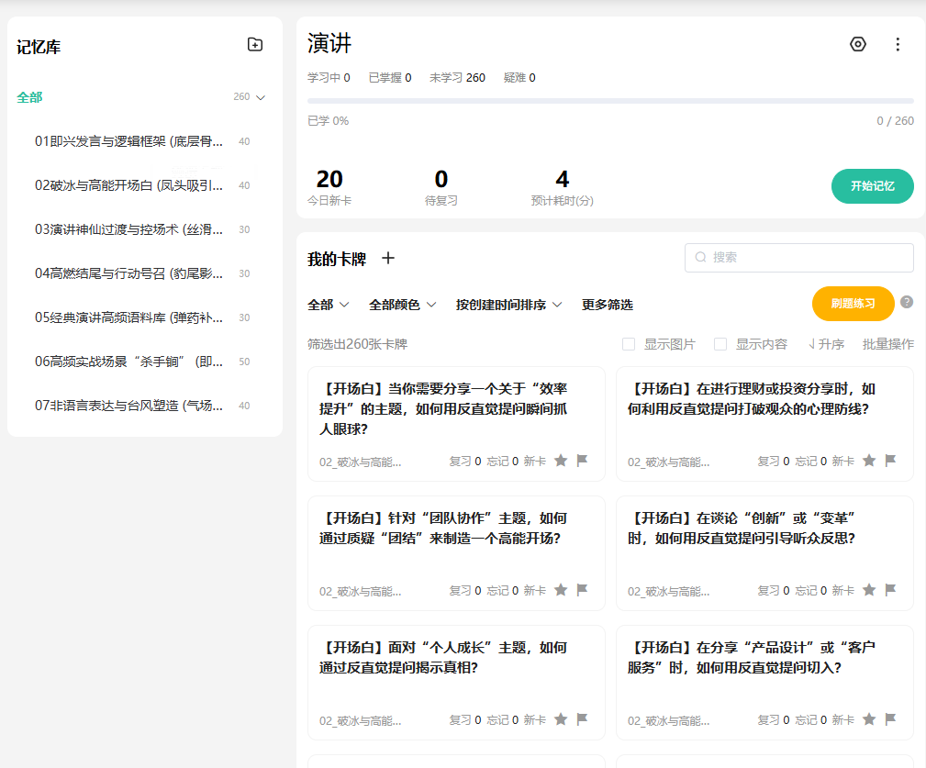Flag the 理财或投资分享 card

point(890,461)
